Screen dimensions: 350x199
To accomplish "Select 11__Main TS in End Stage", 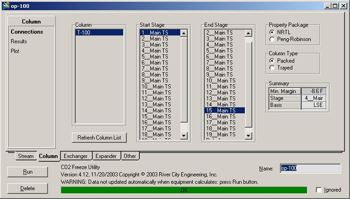I will point(224,86).
